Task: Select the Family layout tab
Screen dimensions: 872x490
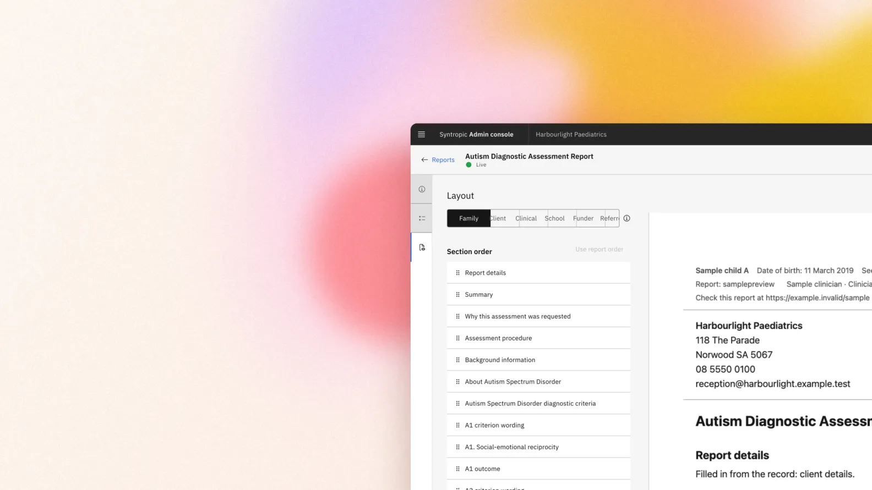Action: pos(468,218)
